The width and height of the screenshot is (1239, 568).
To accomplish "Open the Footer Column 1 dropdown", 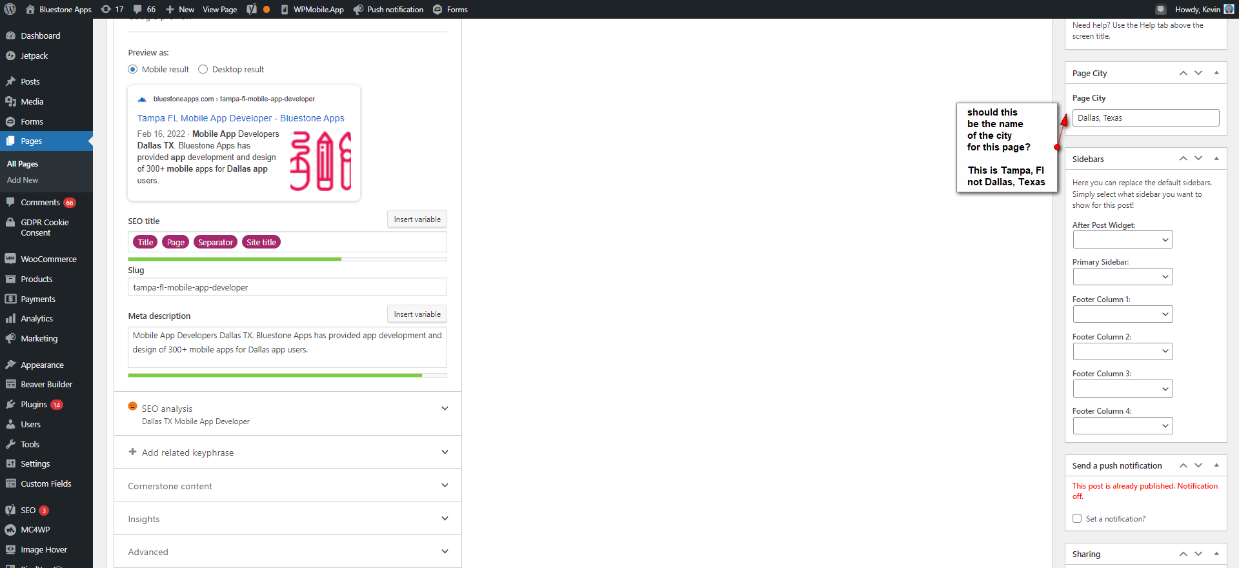I will coord(1123,314).
